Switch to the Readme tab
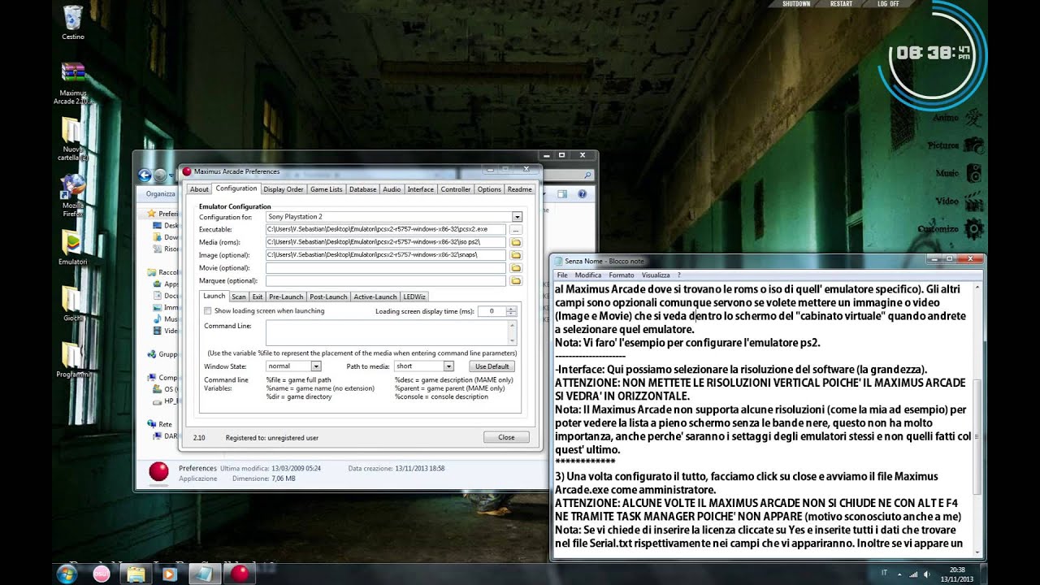Viewport: 1040px width, 585px height. [519, 189]
